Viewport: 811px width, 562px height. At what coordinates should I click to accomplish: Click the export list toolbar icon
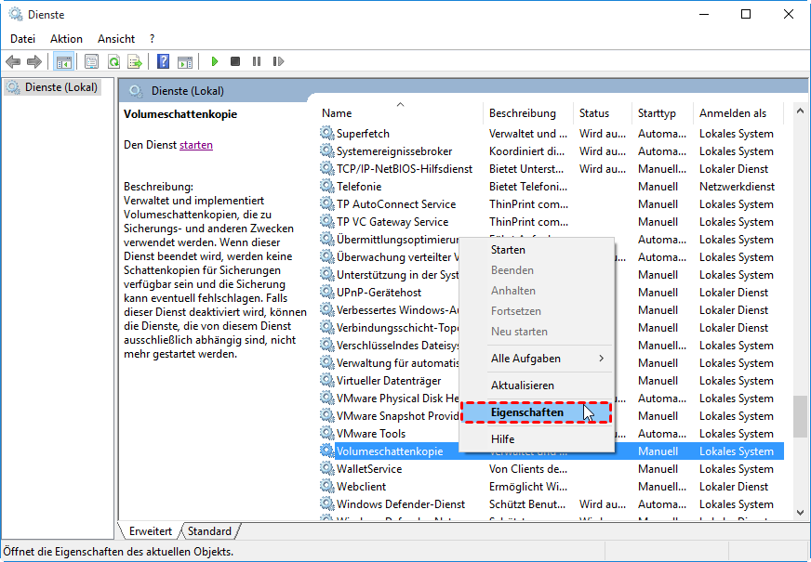134,61
